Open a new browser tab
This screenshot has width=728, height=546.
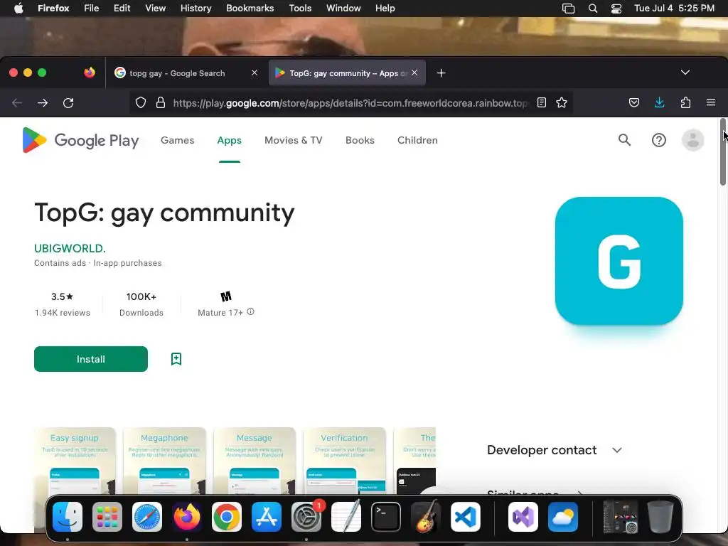(x=441, y=73)
